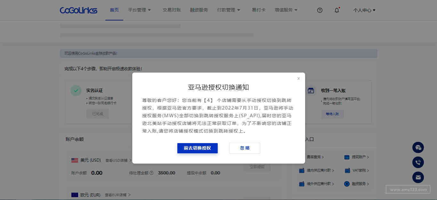Click the US flag icon
The height and width of the screenshot is (200, 437).
75,160
